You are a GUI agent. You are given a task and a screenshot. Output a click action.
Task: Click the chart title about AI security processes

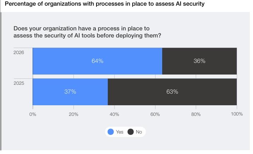pyautogui.click(x=105, y=4)
